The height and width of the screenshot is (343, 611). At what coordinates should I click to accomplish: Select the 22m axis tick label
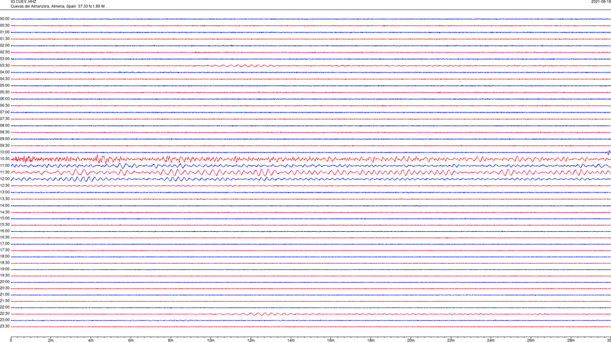pos(451,340)
